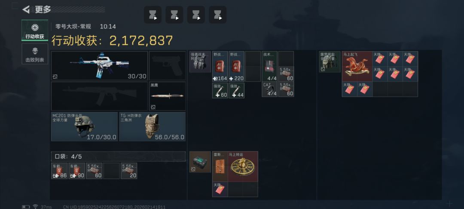Click the safe box container icon

tap(200, 162)
